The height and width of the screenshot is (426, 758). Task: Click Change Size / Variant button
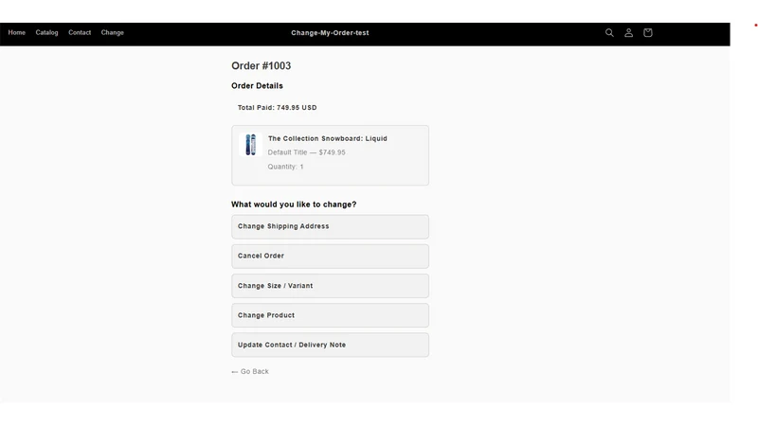click(x=330, y=286)
